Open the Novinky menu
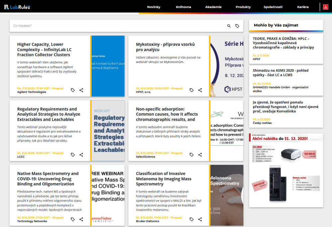Screen dimensions: 332x227 [154, 7]
